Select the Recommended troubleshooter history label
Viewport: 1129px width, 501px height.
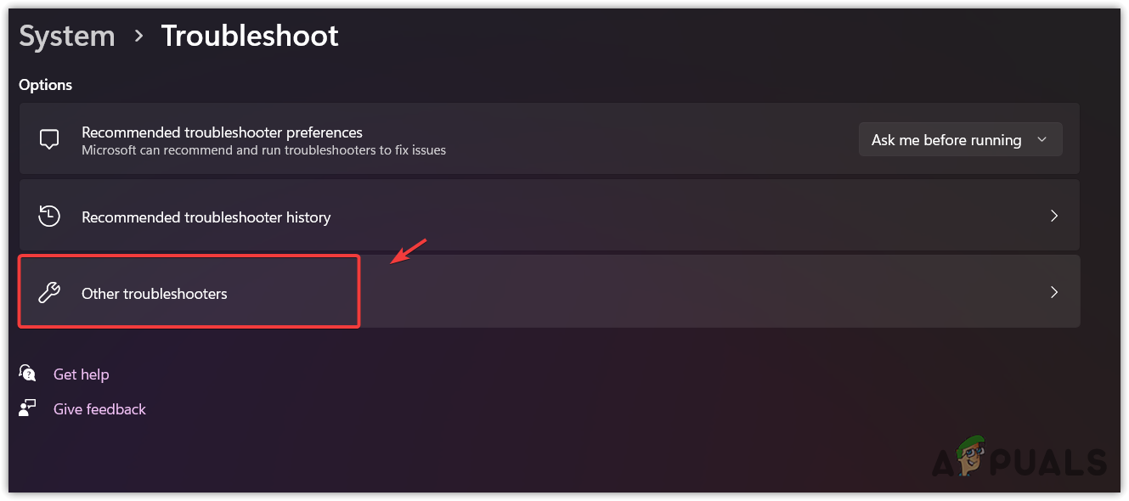pyautogui.click(x=206, y=217)
